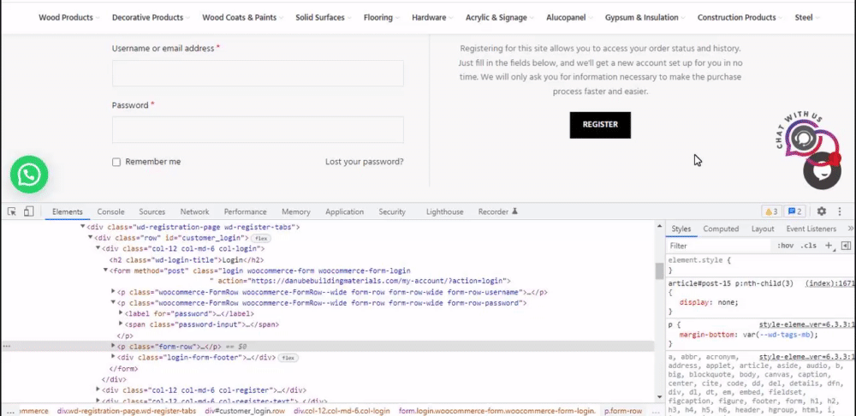The height and width of the screenshot is (416, 856).
Task: Open the Alucopanel dropdown menu
Action: (569, 17)
